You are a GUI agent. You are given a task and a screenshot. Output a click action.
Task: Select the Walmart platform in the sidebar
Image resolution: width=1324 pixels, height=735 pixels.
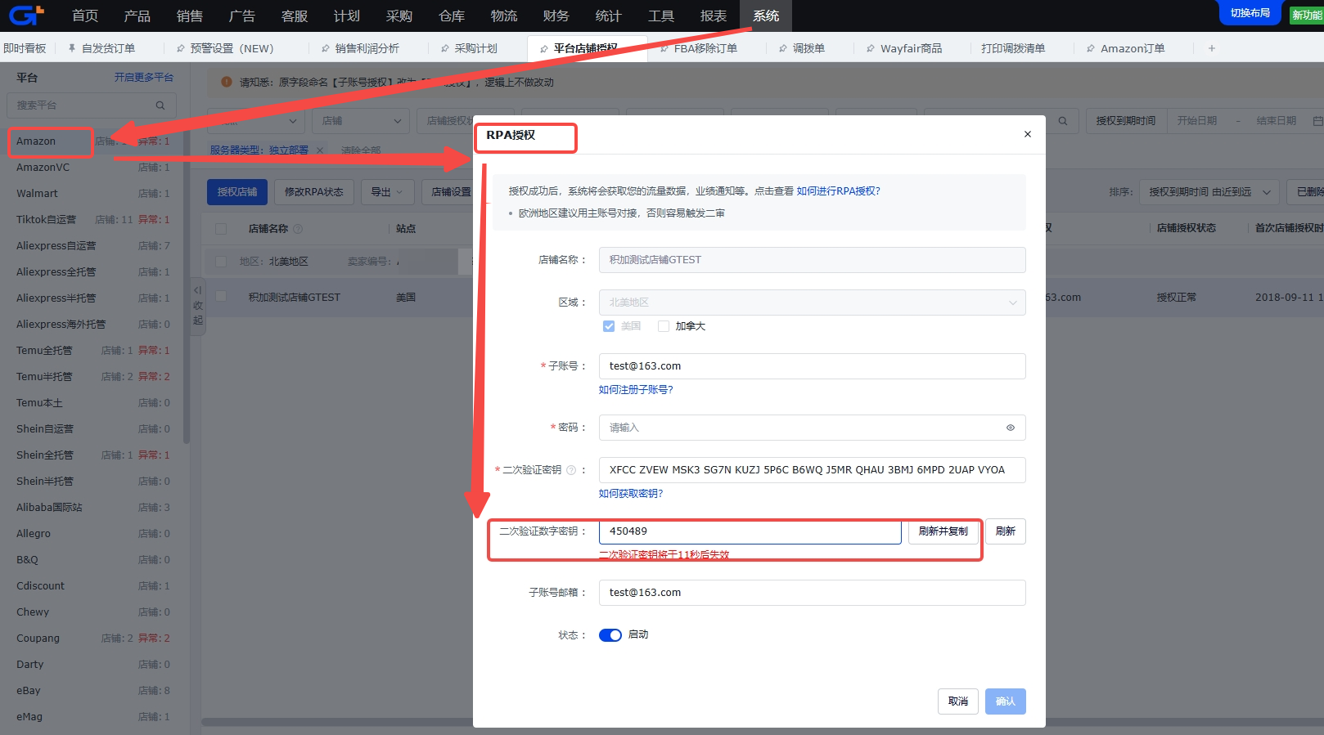pyautogui.click(x=93, y=194)
